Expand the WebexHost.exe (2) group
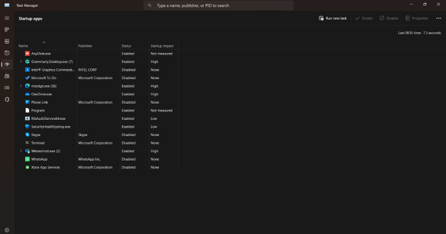The width and height of the screenshot is (446, 234). [x=21, y=151]
